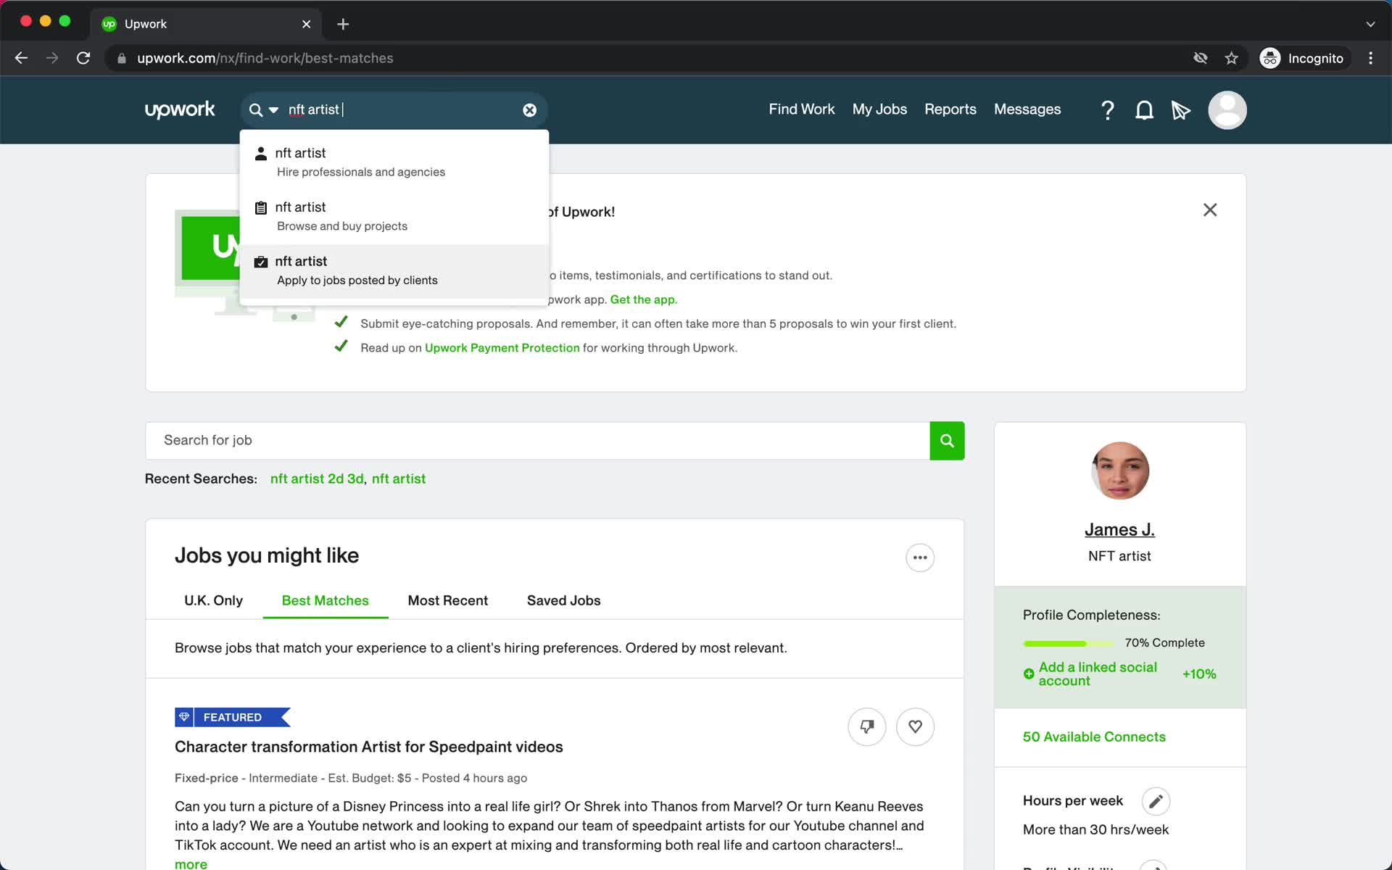
Task: Open the second recent search nft artist
Action: point(399,479)
